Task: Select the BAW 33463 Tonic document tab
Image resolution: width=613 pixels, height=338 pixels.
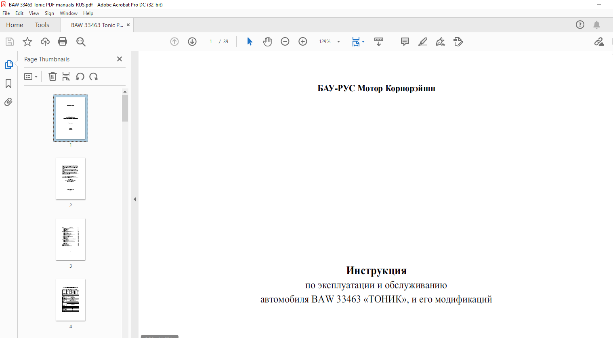Action: pyautogui.click(x=97, y=25)
